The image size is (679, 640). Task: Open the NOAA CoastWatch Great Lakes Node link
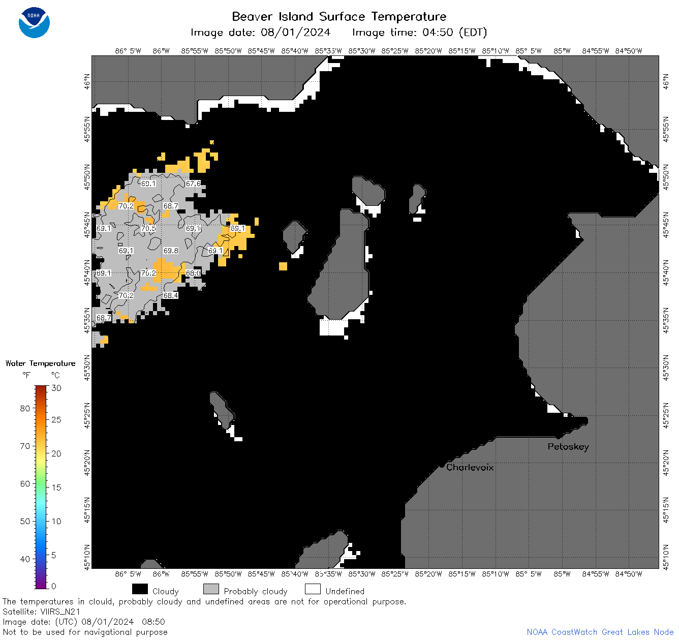pyautogui.click(x=600, y=632)
